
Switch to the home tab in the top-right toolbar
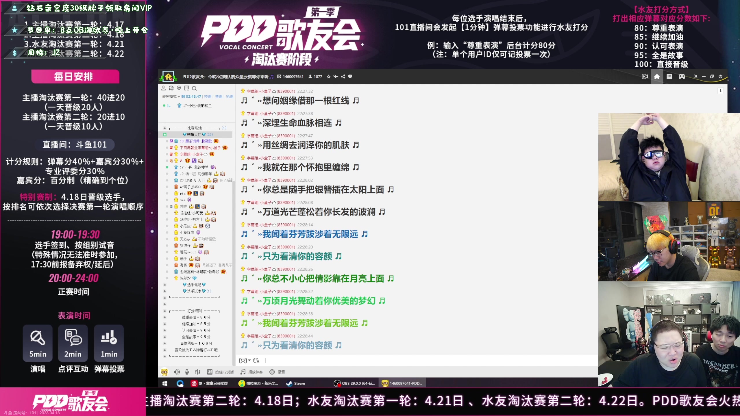tap(657, 77)
